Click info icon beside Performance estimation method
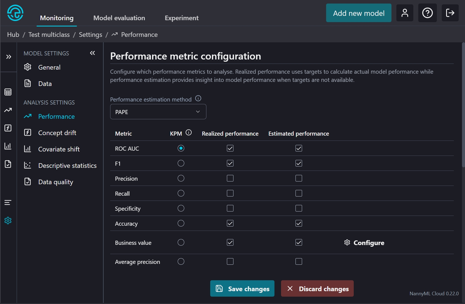This screenshot has width=465, height=304. point(198,99)
